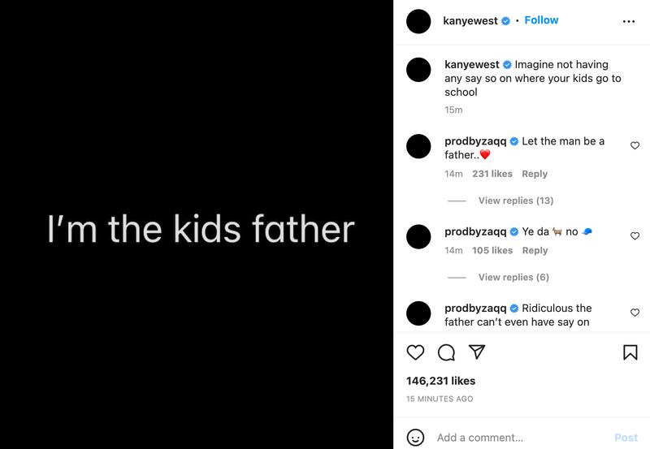Click in the Add a comment field
The width and height of the screenshot is (650, 449).
tap(520, 437)
